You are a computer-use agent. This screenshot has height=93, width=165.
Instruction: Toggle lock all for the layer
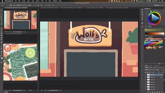click(x=153, y=72)
